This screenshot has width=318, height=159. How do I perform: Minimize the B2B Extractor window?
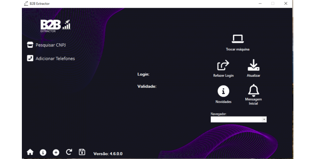[x=260, y=4]
